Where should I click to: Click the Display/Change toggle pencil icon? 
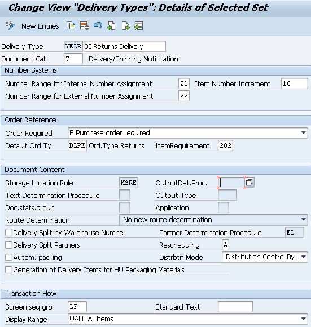10,26
